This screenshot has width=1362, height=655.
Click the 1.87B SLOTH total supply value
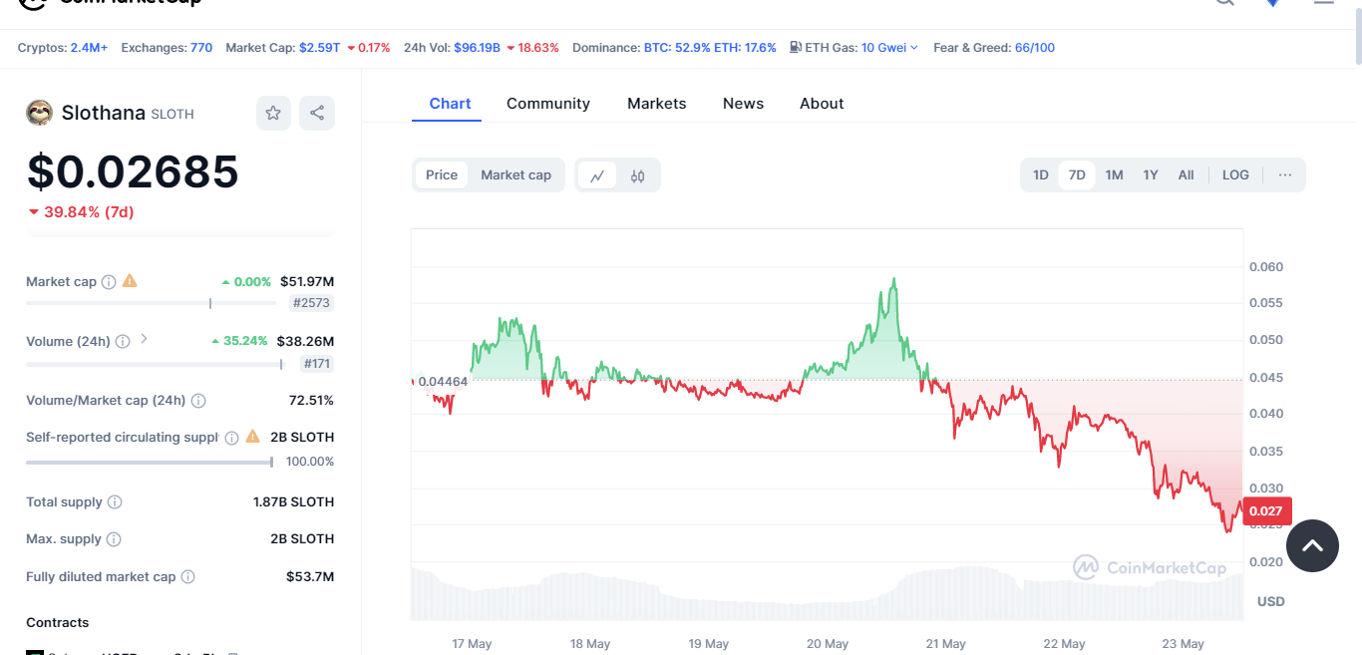point(293,502)
